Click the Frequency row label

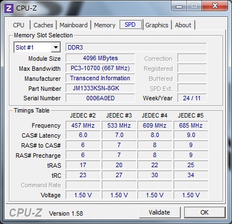point(46,125)
